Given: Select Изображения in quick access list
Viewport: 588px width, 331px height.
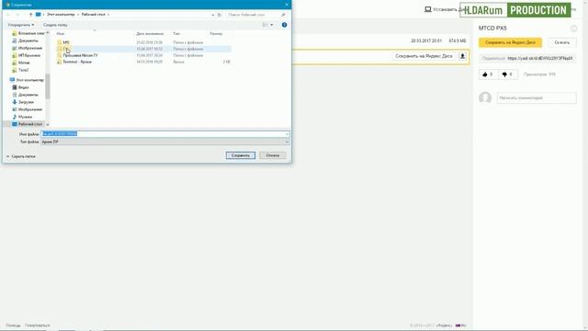Looking at the screenshot, I should pos(29,48).
